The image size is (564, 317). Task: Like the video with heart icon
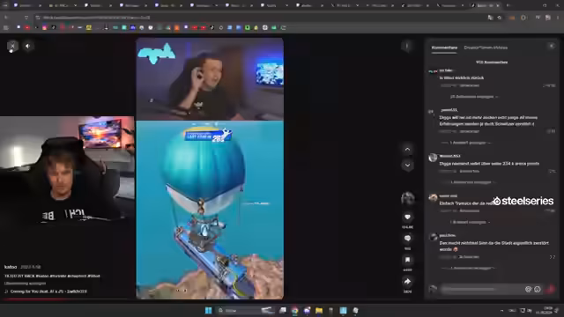[407, 217]
